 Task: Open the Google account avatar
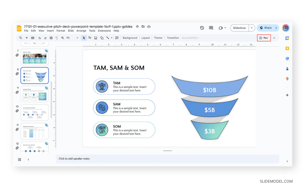[286, 28]
